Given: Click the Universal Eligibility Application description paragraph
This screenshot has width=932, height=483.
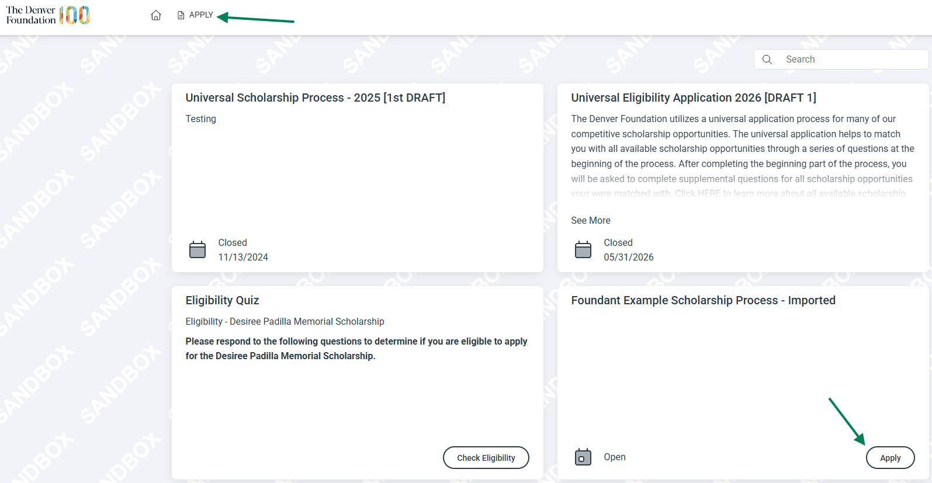Looking at the screenshot, I should 743,156.
